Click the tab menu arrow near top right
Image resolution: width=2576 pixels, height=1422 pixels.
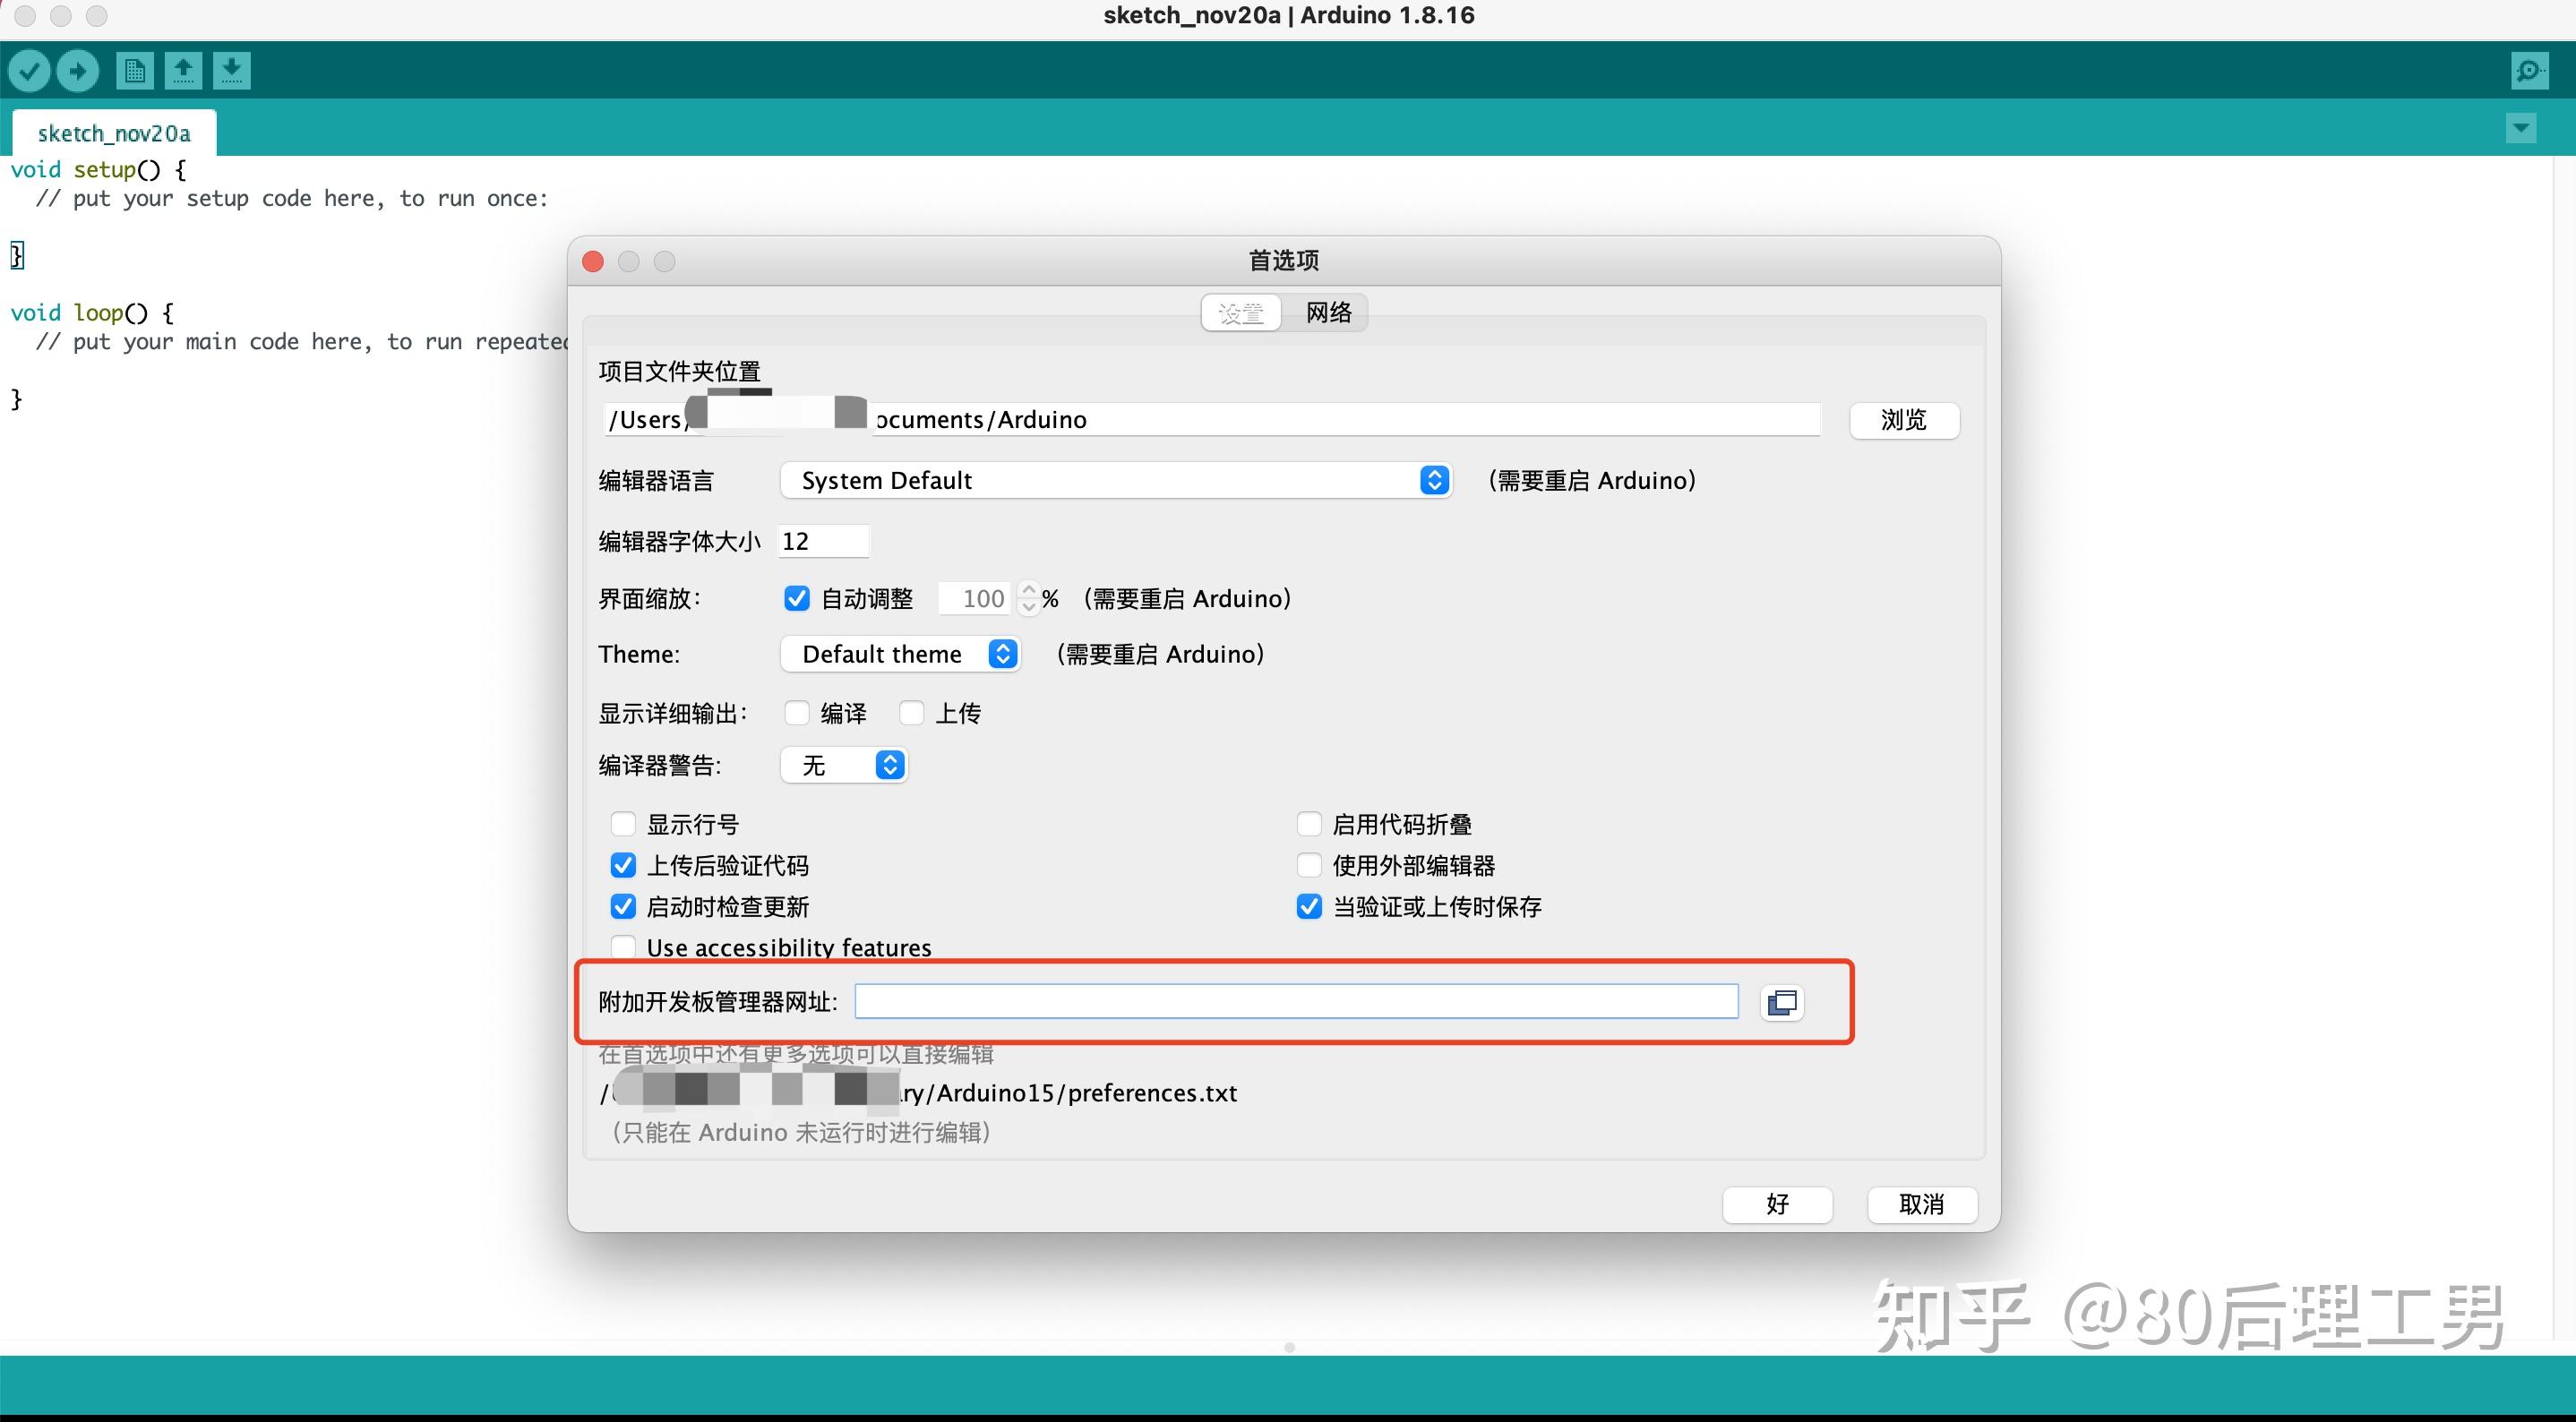pos(2521,128)
